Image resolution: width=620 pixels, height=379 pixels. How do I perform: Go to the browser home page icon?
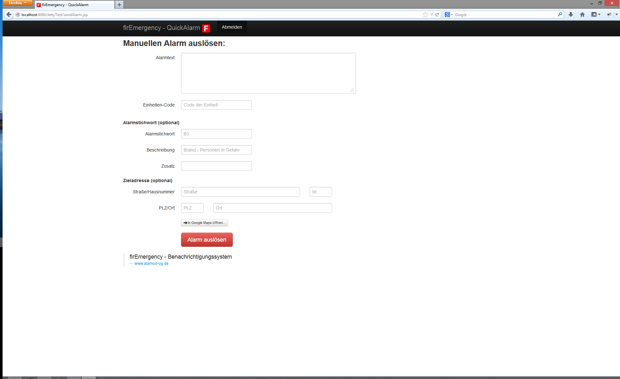pyautogui.click(x=582, y=14)
